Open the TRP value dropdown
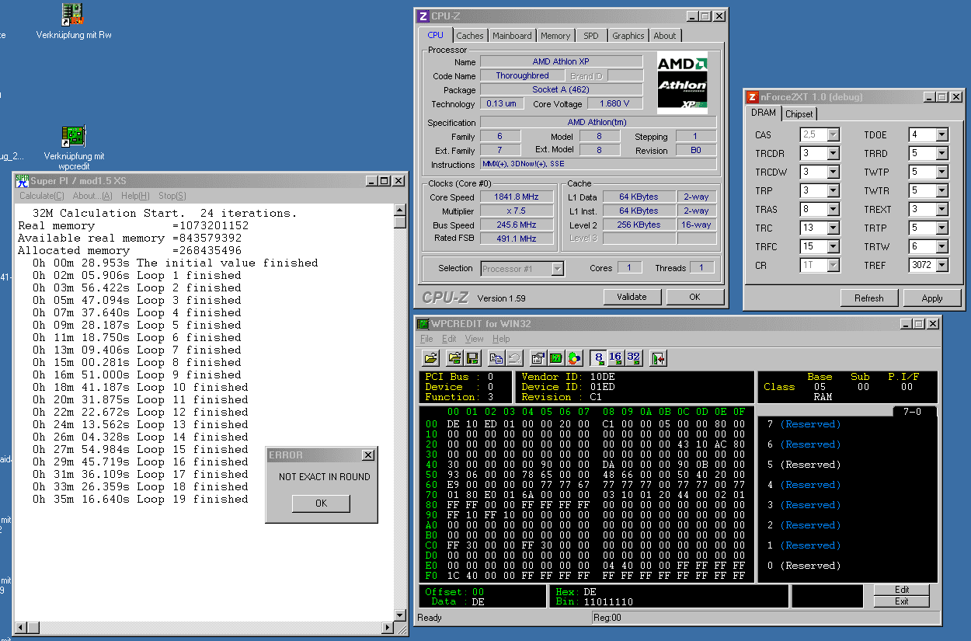The width and height of the screenshot is (971, 641). 834,191
